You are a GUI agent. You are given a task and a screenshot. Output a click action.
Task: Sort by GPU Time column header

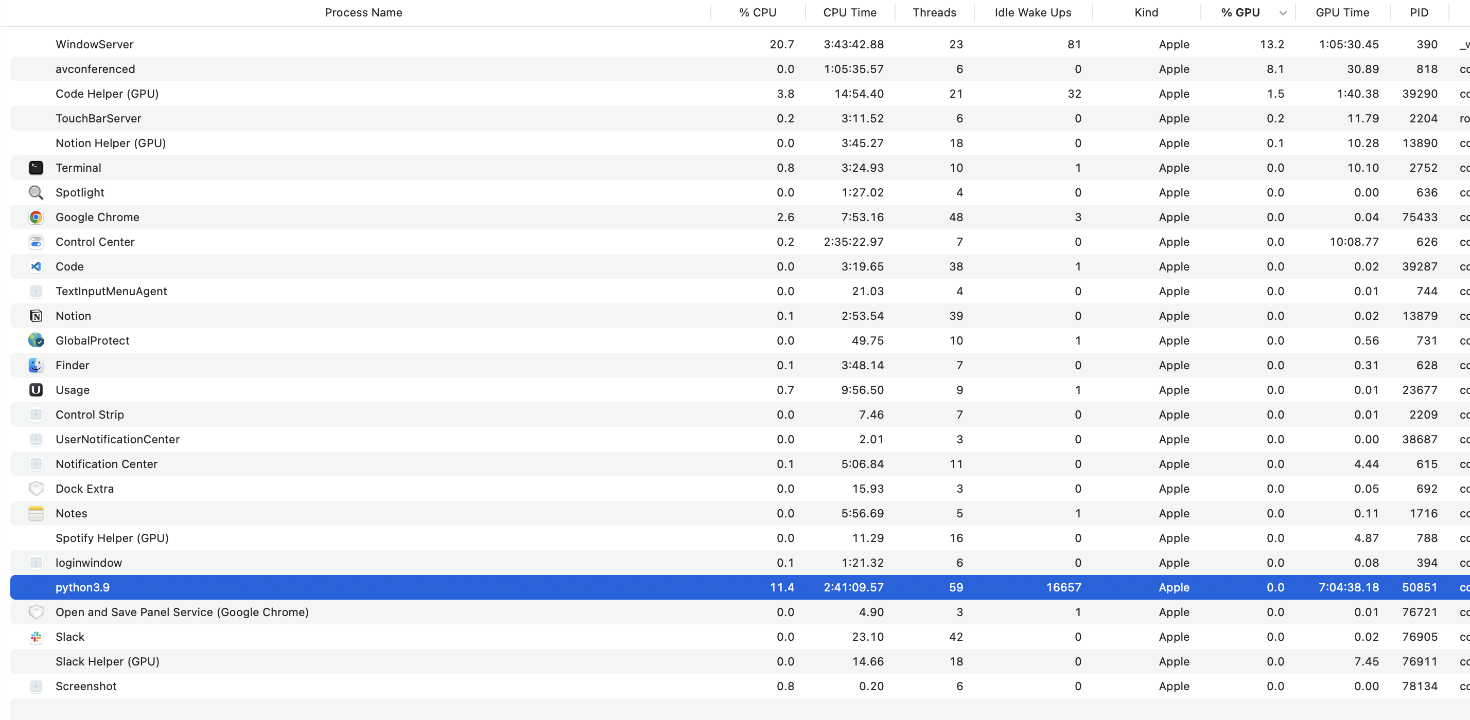(1342, 12)
